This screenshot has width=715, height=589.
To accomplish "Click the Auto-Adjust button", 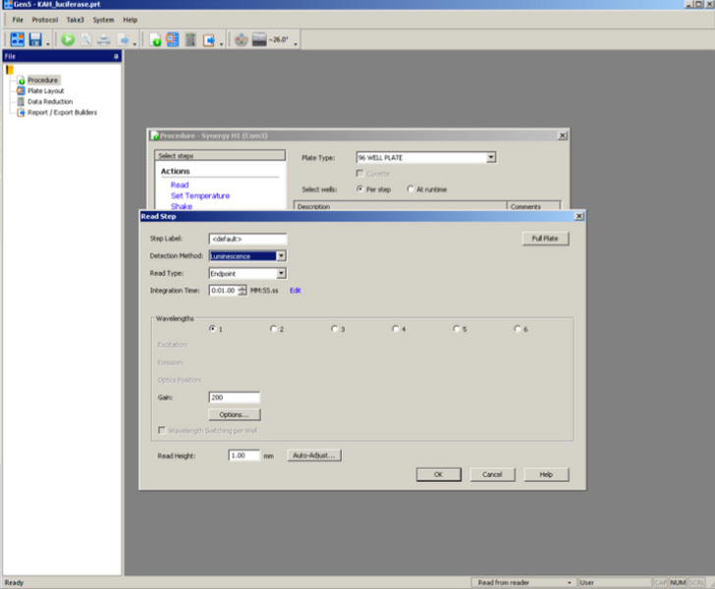I will pos(313,455).
